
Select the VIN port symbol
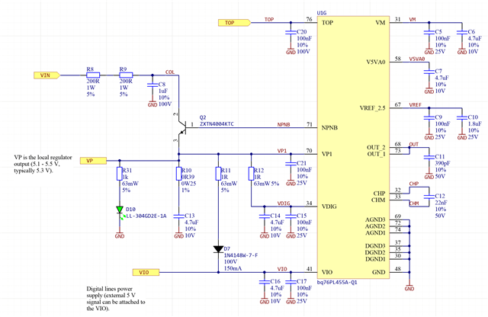coord(47,75)
